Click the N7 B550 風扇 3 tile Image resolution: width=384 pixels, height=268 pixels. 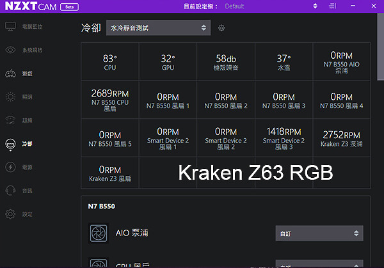pos(284,100)
